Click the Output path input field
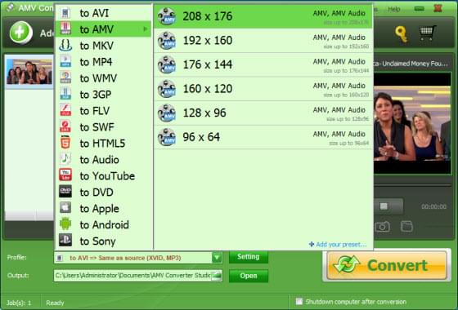The height and width of the screenshot is (310, 458). point(132,276)
